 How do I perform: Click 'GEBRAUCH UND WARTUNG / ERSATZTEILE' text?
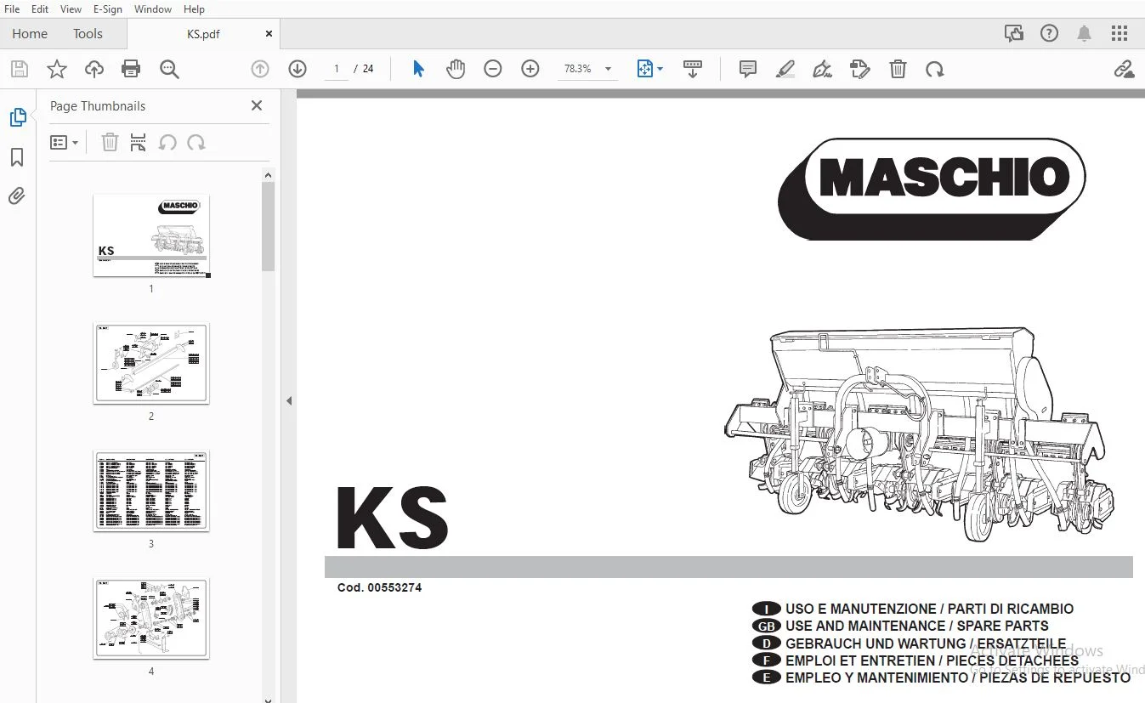926,643
